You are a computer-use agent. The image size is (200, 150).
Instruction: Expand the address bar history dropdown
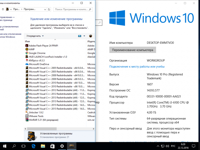(45, 9)
